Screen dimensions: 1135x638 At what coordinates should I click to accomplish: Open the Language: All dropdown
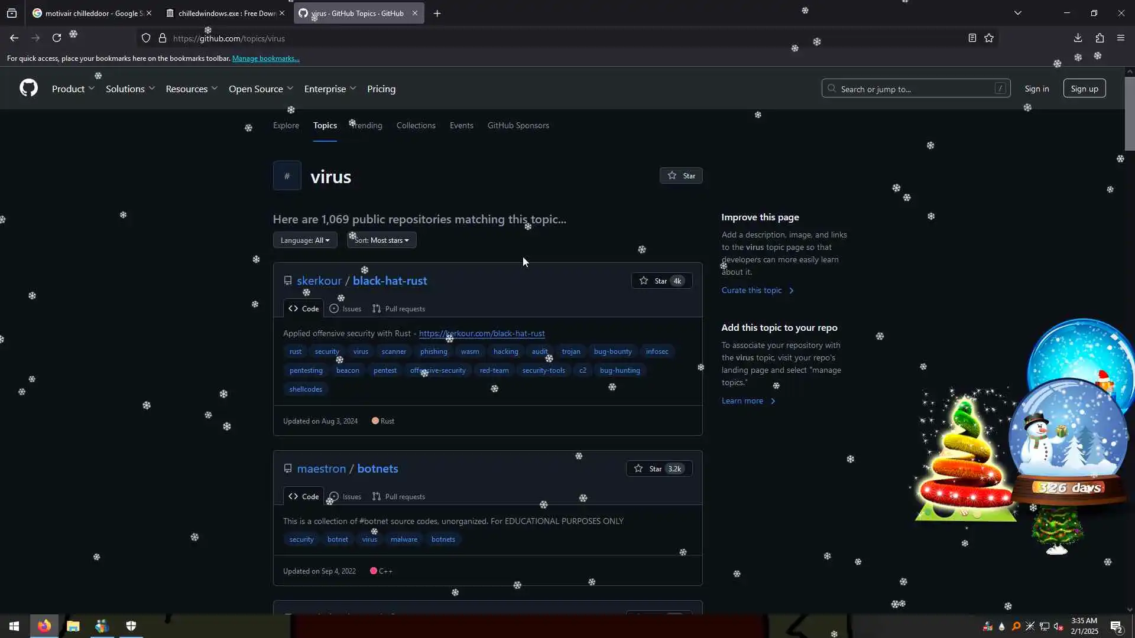(x=305, y=240)
